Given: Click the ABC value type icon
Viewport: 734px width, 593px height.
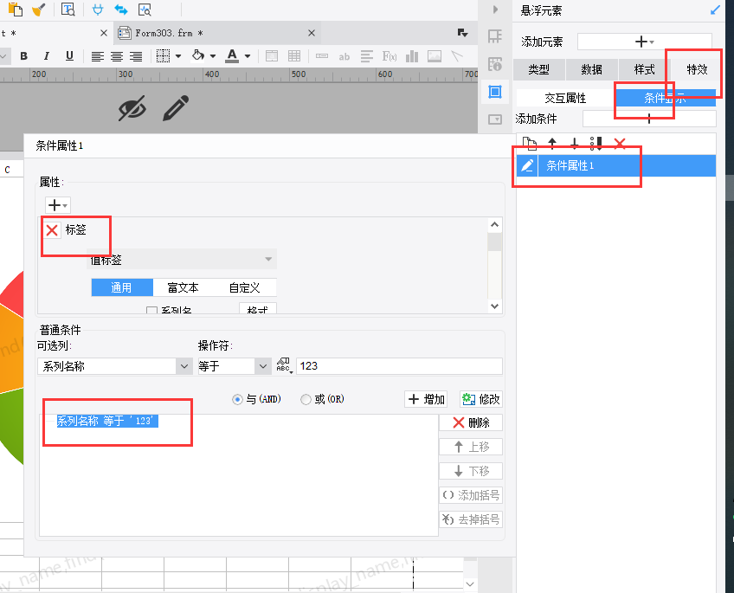Looking at the screenshot, I should [x=284, y=365].
